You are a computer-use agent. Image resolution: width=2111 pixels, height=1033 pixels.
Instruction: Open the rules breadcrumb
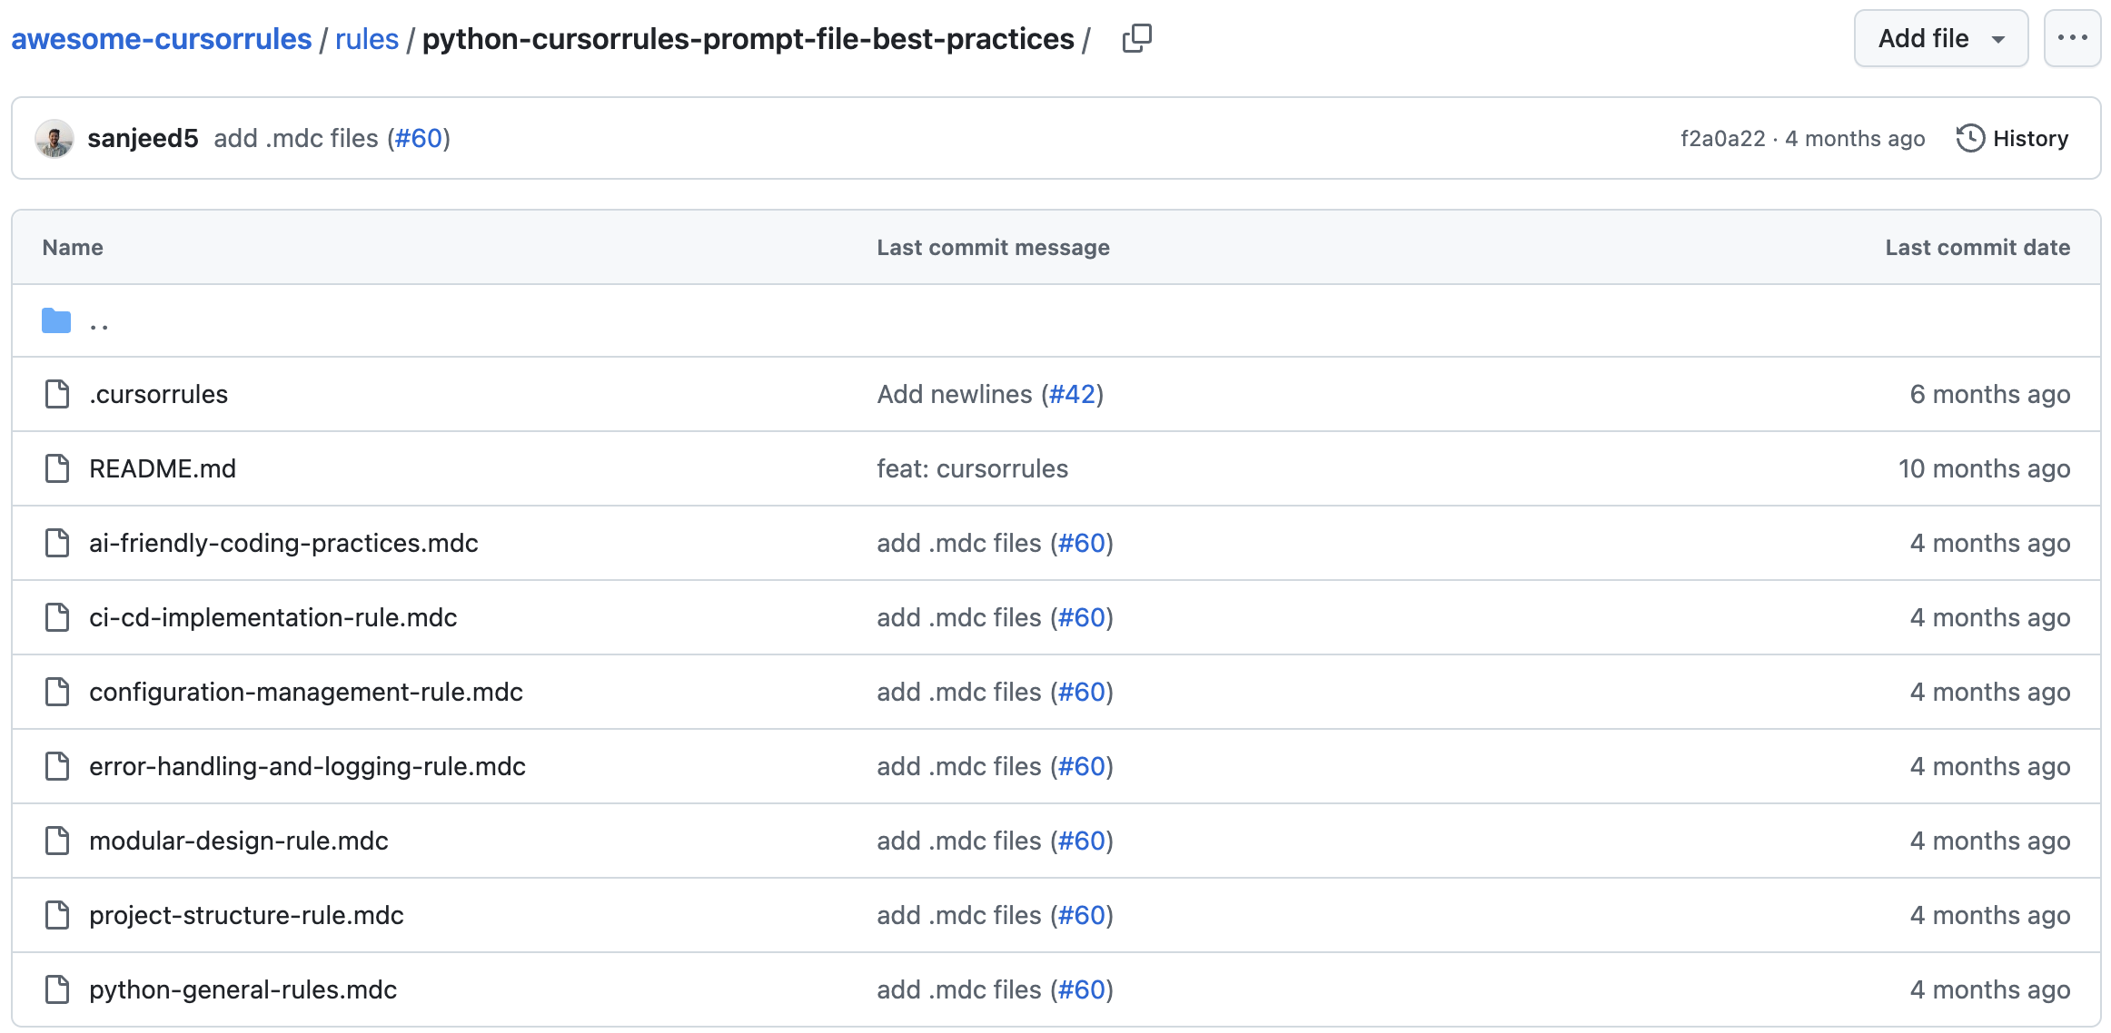pos(367,38)
